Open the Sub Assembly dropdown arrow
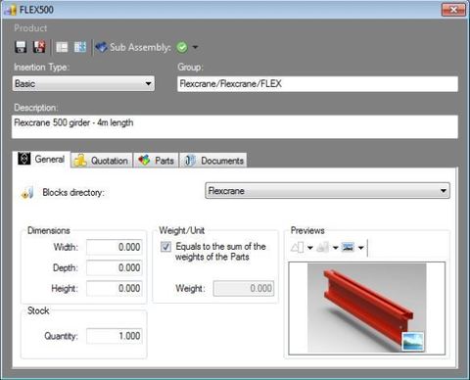Screen dimensions: 470x380 195,47
